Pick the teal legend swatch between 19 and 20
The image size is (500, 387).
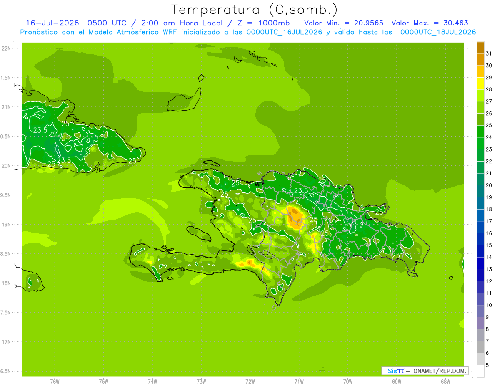[480, 191]
